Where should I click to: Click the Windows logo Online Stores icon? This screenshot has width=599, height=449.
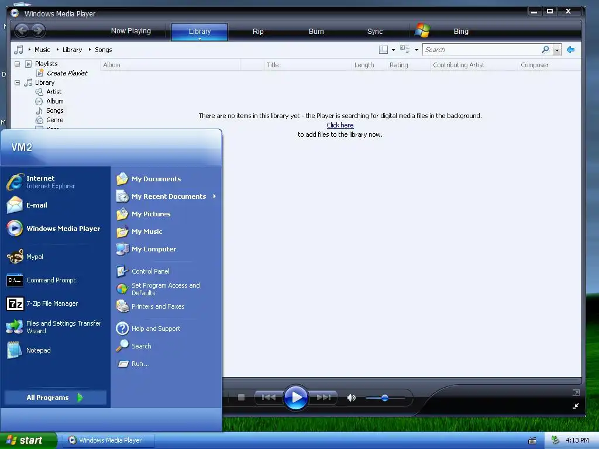point(422,30)
